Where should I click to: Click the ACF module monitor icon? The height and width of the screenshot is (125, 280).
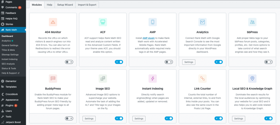pyautogui.click(x=103, y=22)
